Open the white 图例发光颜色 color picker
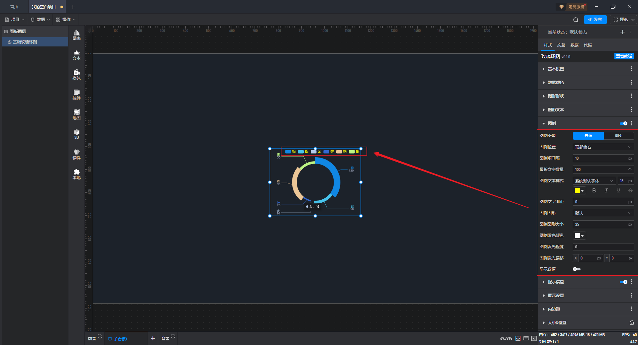Screen dimensions: 638x345 click(579, 236)
